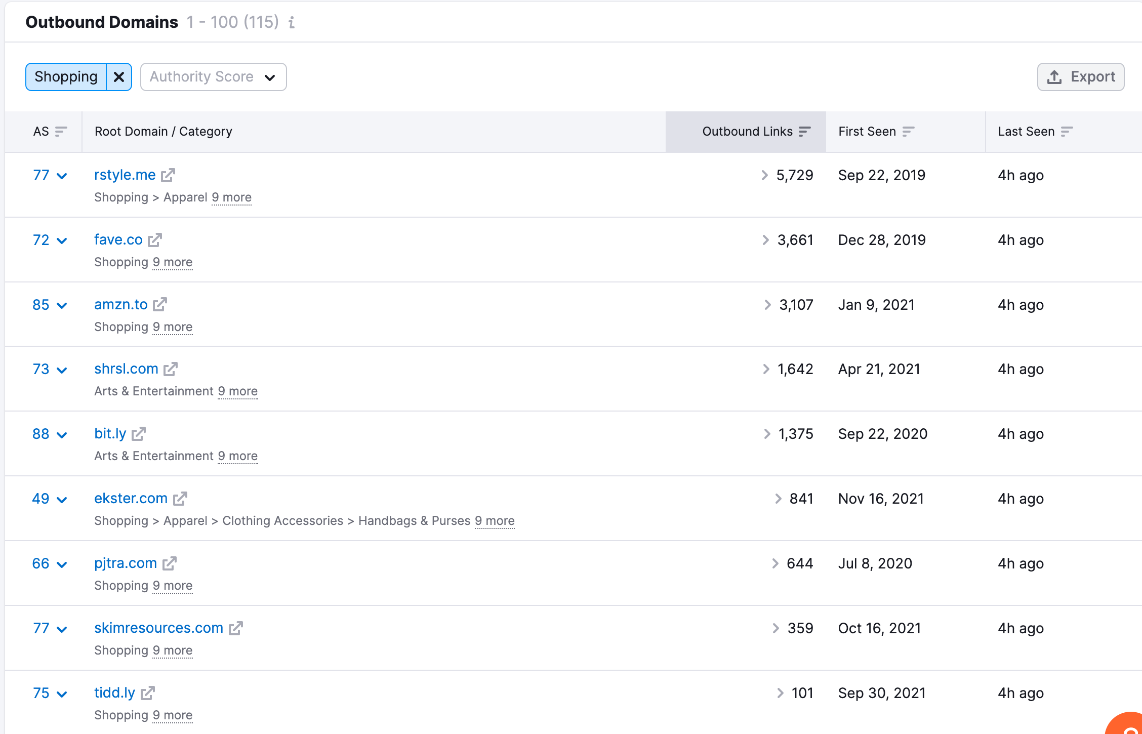Click Root Domain / Category column header

click(164, 132)
